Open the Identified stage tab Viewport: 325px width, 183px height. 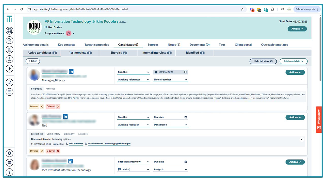[195, 53]
